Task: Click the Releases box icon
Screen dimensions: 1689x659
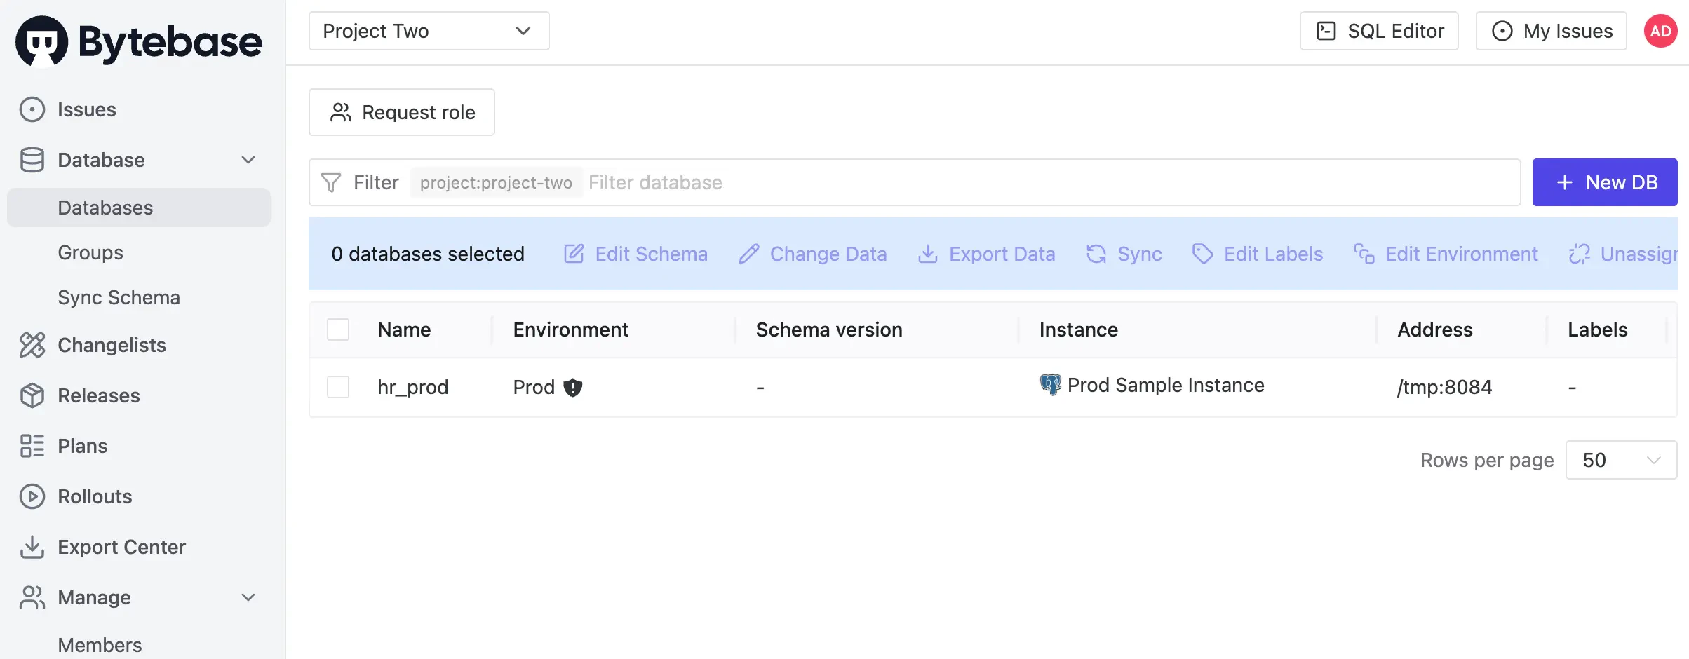Action: [x=32, y=395]
